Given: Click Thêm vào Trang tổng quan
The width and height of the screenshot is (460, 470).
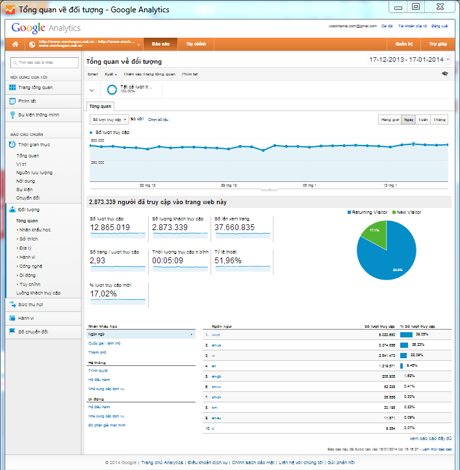Looking at the screenshot, I should coord(149,74).
